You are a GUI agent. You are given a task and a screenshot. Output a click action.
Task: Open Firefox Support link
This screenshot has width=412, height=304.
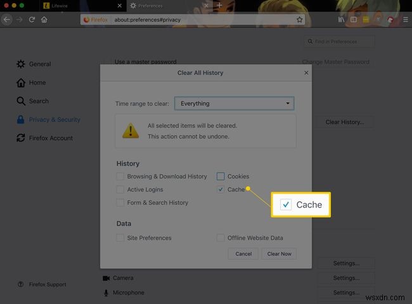(48, 284)
